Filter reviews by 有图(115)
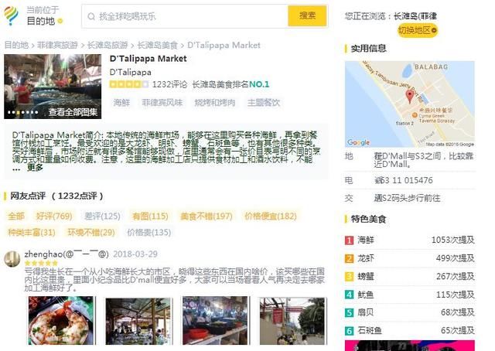The image size is (495, 351). pyautogui.click(x=150, y=216)
